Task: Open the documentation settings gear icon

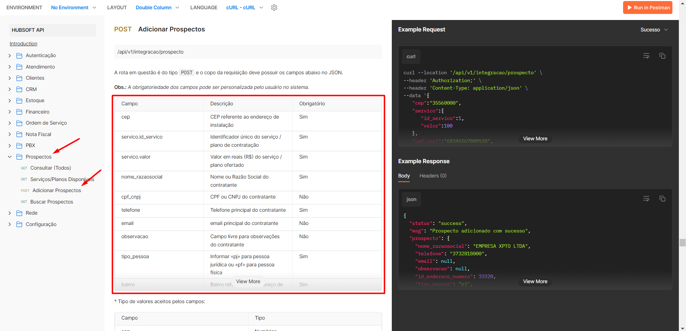Action: click(274, 7)
